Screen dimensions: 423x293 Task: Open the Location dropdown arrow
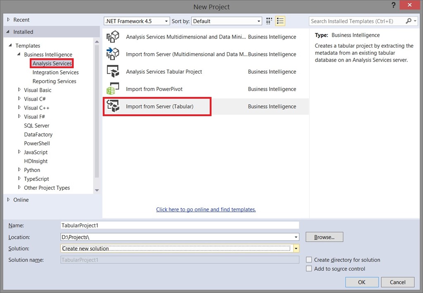pyautogui.click(x=296, y=237)
